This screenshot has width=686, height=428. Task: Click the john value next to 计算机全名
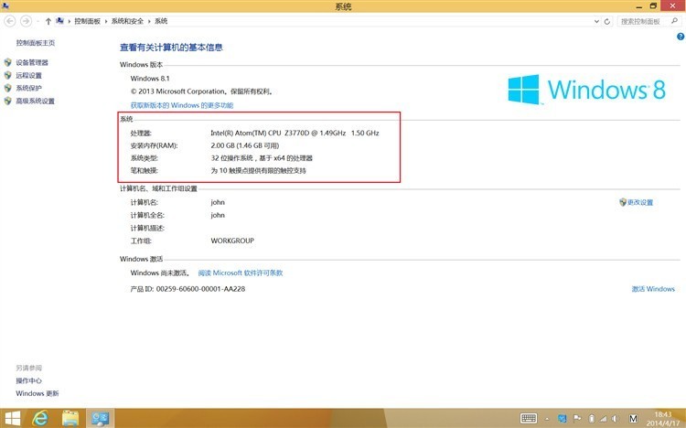click(x=218, y=215)
